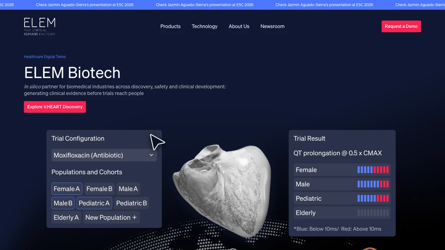
Task: Toggle the Male B cohort
Action: pyautogui.click(x=63, y=203)
